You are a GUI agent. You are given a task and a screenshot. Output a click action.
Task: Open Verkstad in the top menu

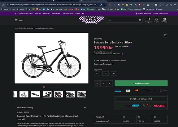[46, 13]
